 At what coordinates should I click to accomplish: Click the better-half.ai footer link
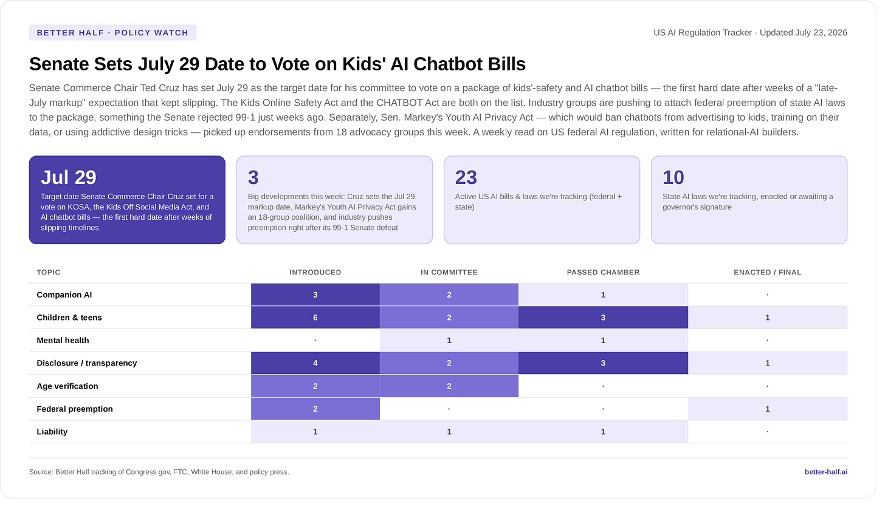[x=825, y=472]
